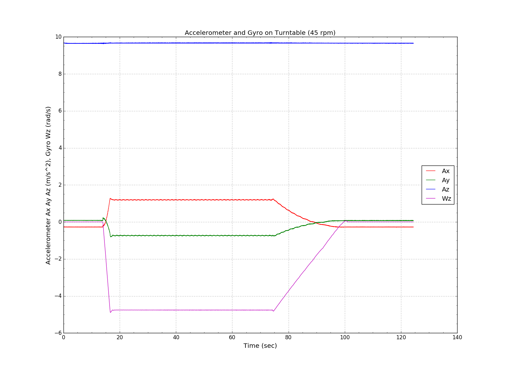Click the "Time (sec)" x-axis label

click(260, 346)
